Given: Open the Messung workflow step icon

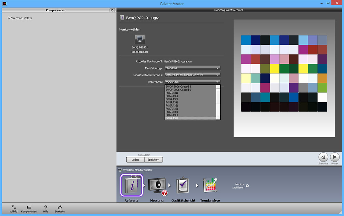Looking at the screenshot, I should 158,186.
